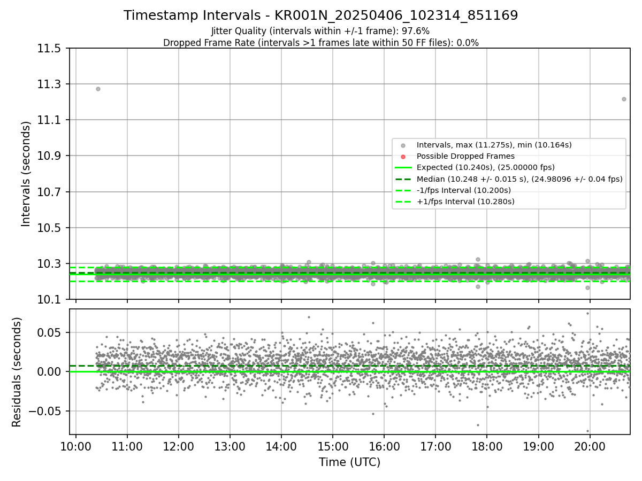Click the +1/fps Interval legend line
Viewport: 642px width, 481px height.
click(x=403, y=201)
